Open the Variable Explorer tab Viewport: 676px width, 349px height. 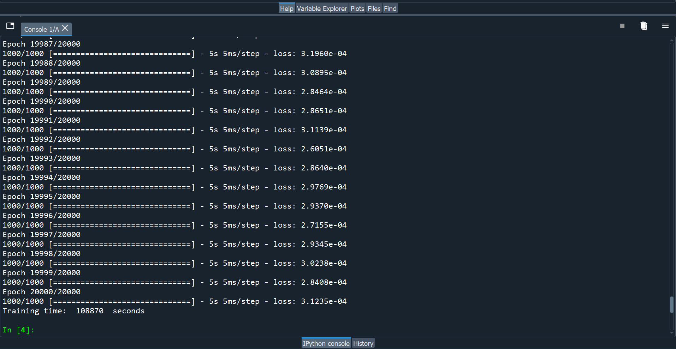pyautogui.click(x=322, y=8)
